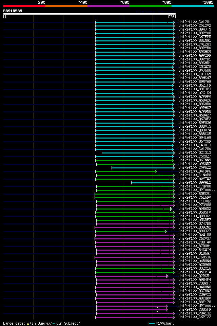Open the UniRef100_C8WT40 label
217x326 pixels.
pyautogui.click(x=195, y=242)
